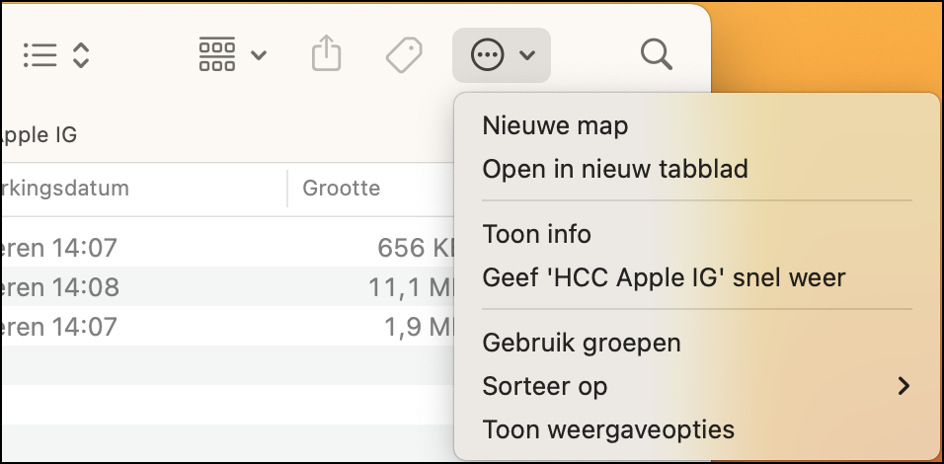This screenshot has width=944, height=464.
Task: Open the view switcher up-down arrows
Action: pyautogui.click(x=81, y=55)
